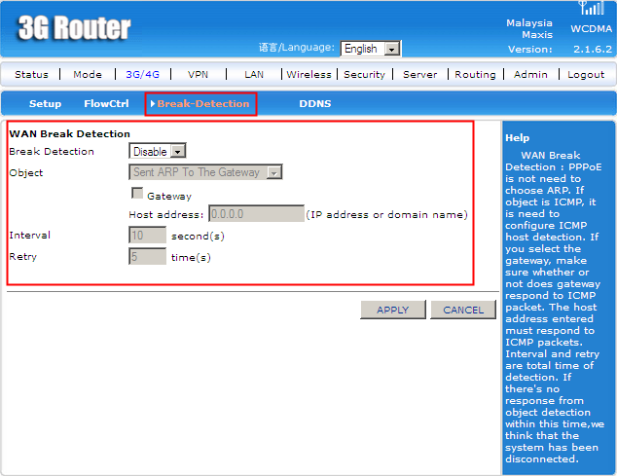Open the Language dropdown
The height and width of the screenshot is (476, 617).
(371, 49)
